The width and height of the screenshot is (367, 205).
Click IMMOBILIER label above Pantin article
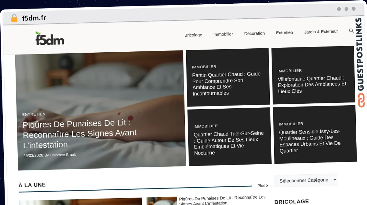click(x=204, y=67)
